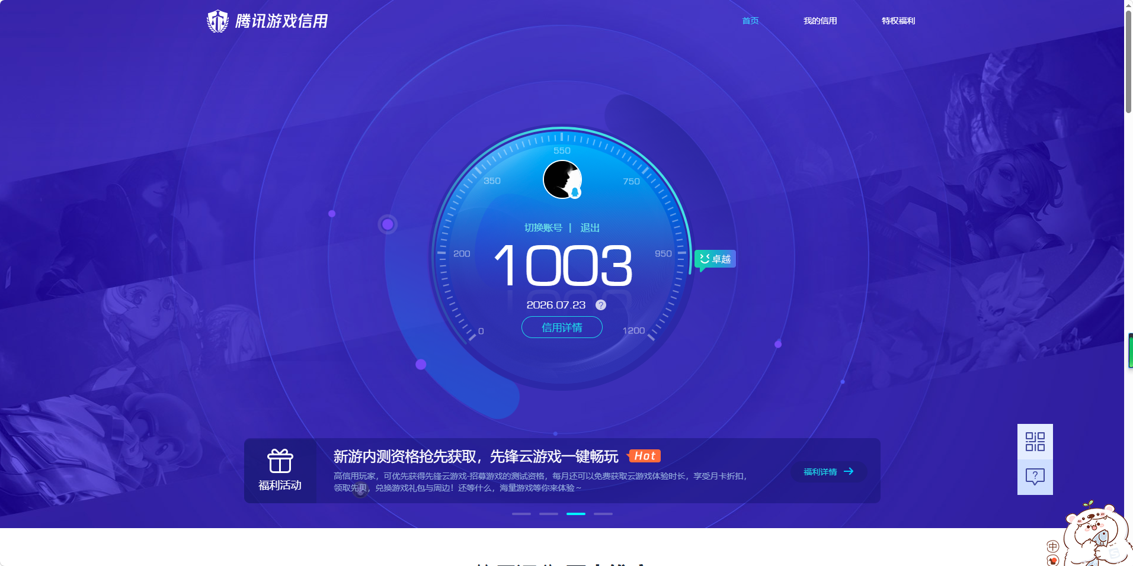Screen dimensions: 1133x566
Task: Select the active third carousel indicator
Action: (x=576, y=514)
